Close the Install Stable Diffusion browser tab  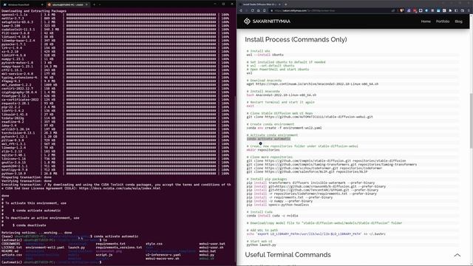[279, 4]
